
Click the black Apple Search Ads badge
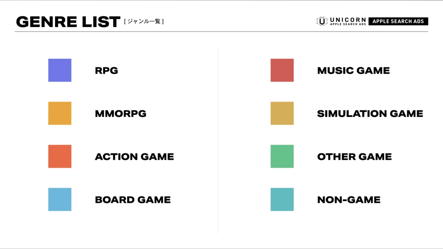398,21
